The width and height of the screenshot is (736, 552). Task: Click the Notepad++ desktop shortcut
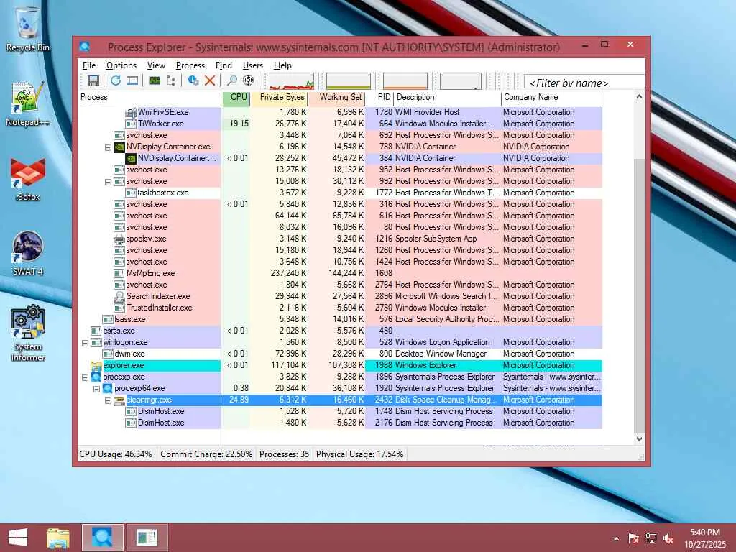coord(28,103)
